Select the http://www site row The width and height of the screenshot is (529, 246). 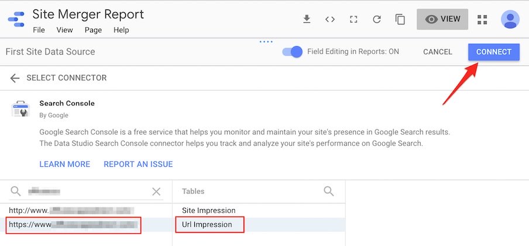coord(86,210)
